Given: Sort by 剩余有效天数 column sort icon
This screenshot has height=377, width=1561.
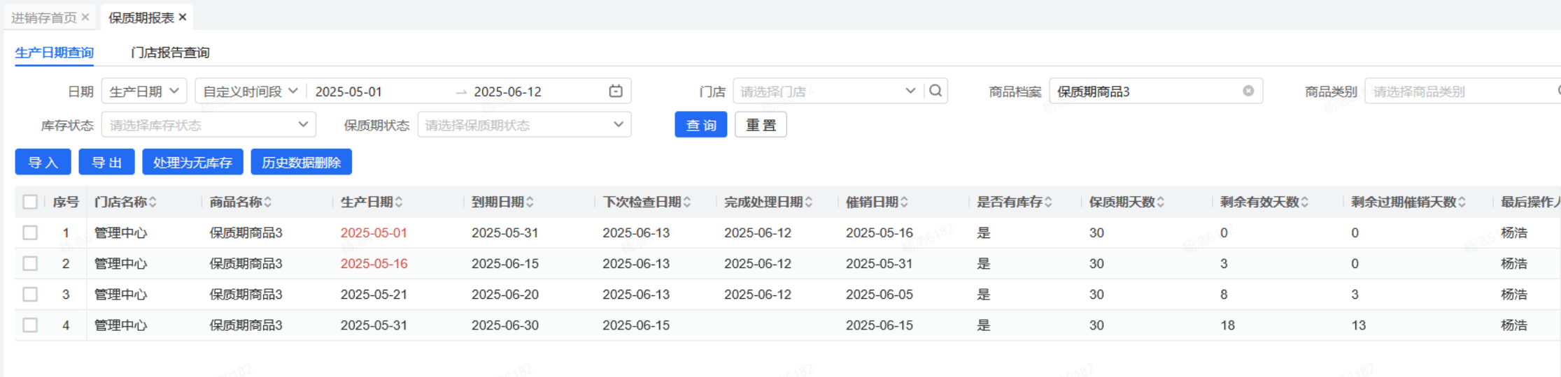Looking at the screenshot, I should coord(1305,202).
